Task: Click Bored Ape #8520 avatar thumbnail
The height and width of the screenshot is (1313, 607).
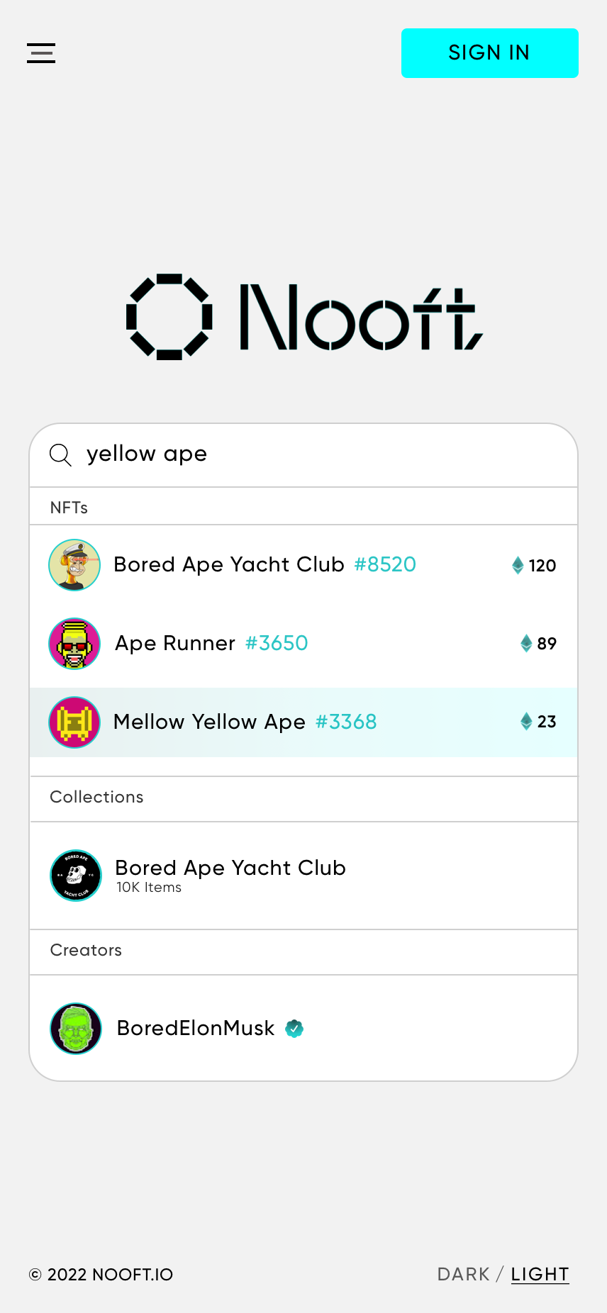Action: pyautogui.click(x=74, y=565)
